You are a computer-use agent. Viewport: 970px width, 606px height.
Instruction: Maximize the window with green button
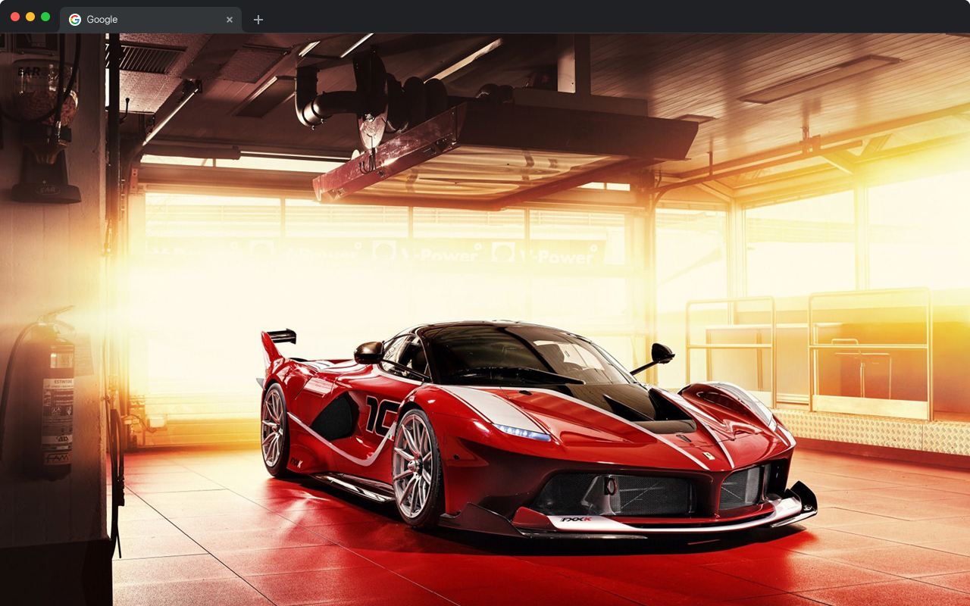point(45,17)
